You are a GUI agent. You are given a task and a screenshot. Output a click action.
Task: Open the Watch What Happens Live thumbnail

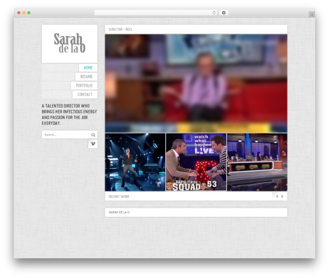(196, 162)
